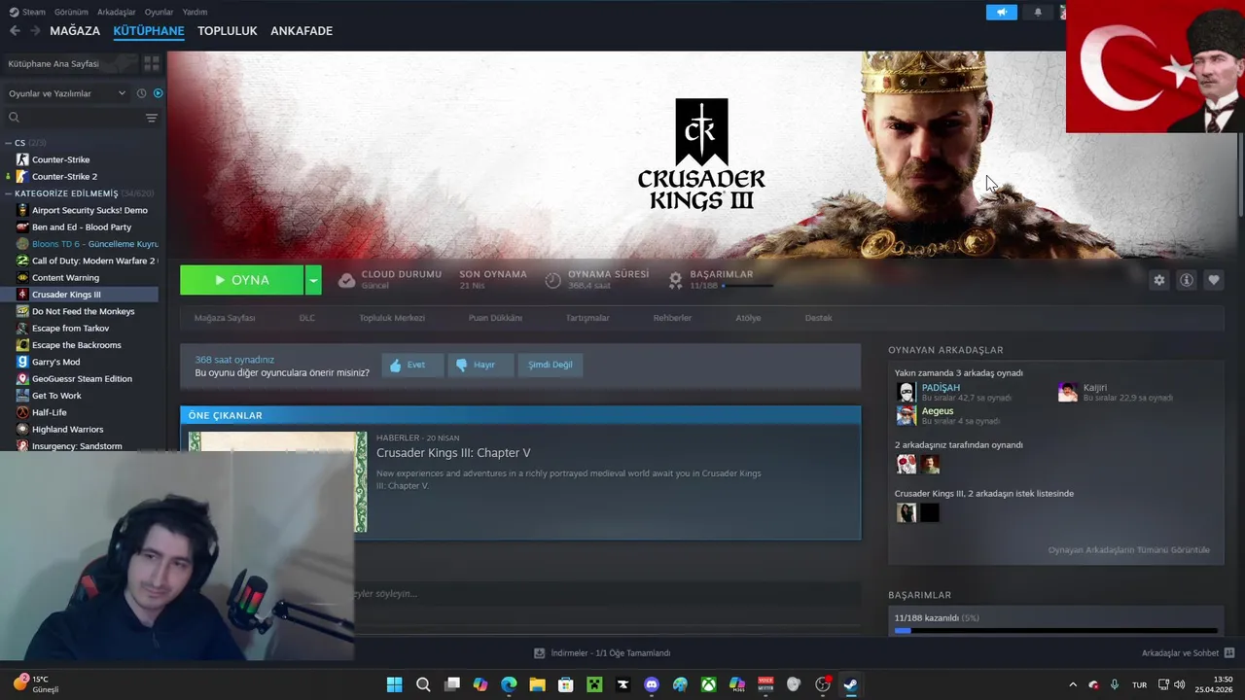Open the Mağaza Sayfası link
This screenshot has height=700, width=1245.
point(225,318)
